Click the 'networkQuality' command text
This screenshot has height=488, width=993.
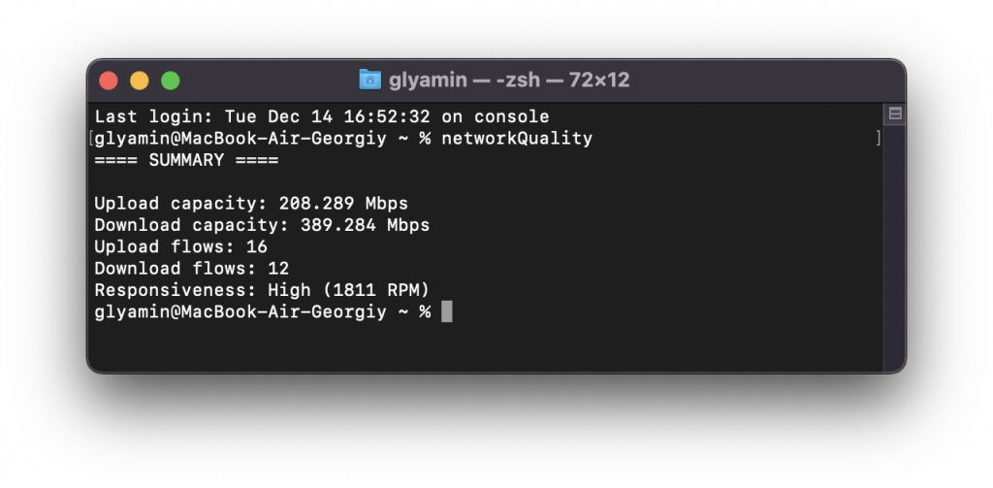tap(516, 139)
